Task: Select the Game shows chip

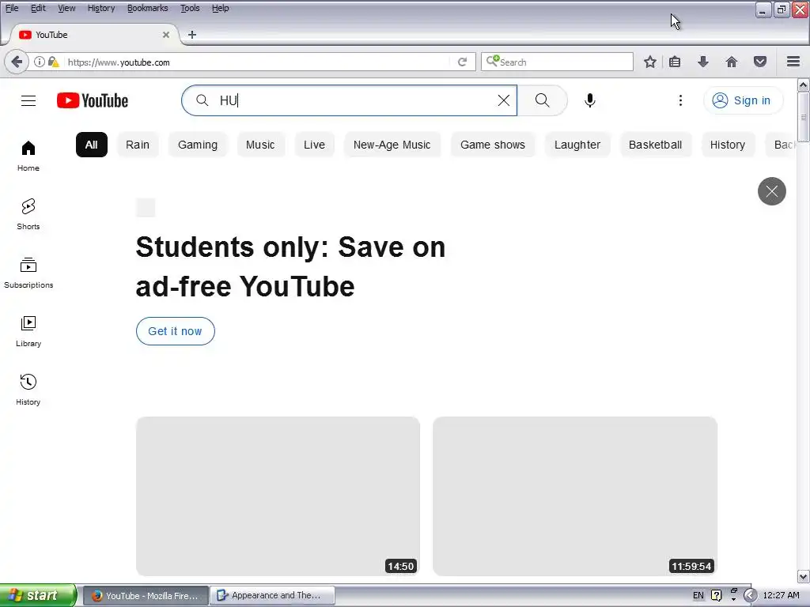Action: click(x=493, y=145)
